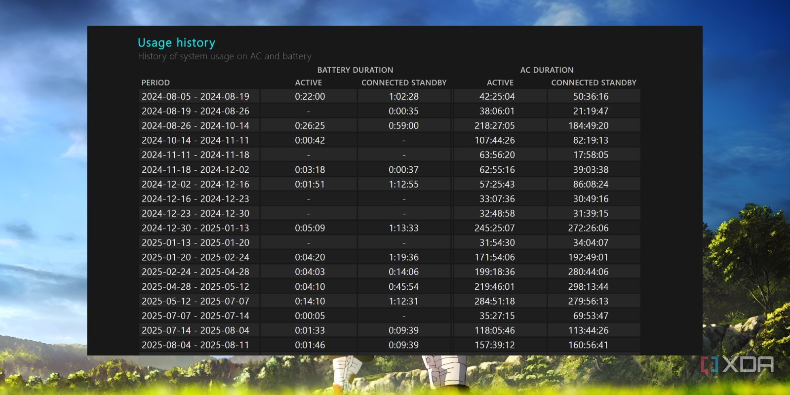
Task: Select period 2024-10-14 - 2024-11-11
Action: [196, 140]
